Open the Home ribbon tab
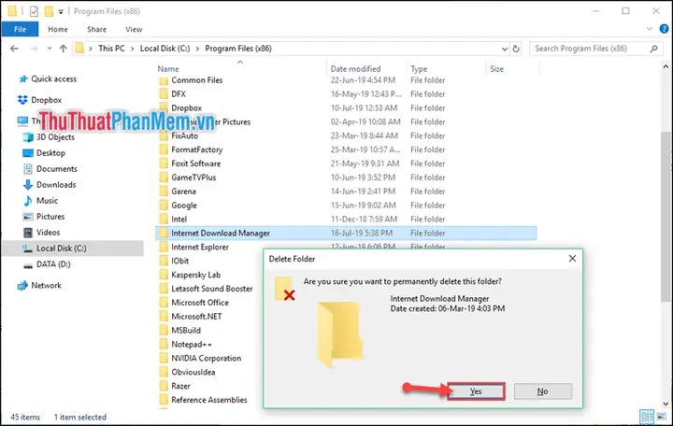 pos(58,29)
